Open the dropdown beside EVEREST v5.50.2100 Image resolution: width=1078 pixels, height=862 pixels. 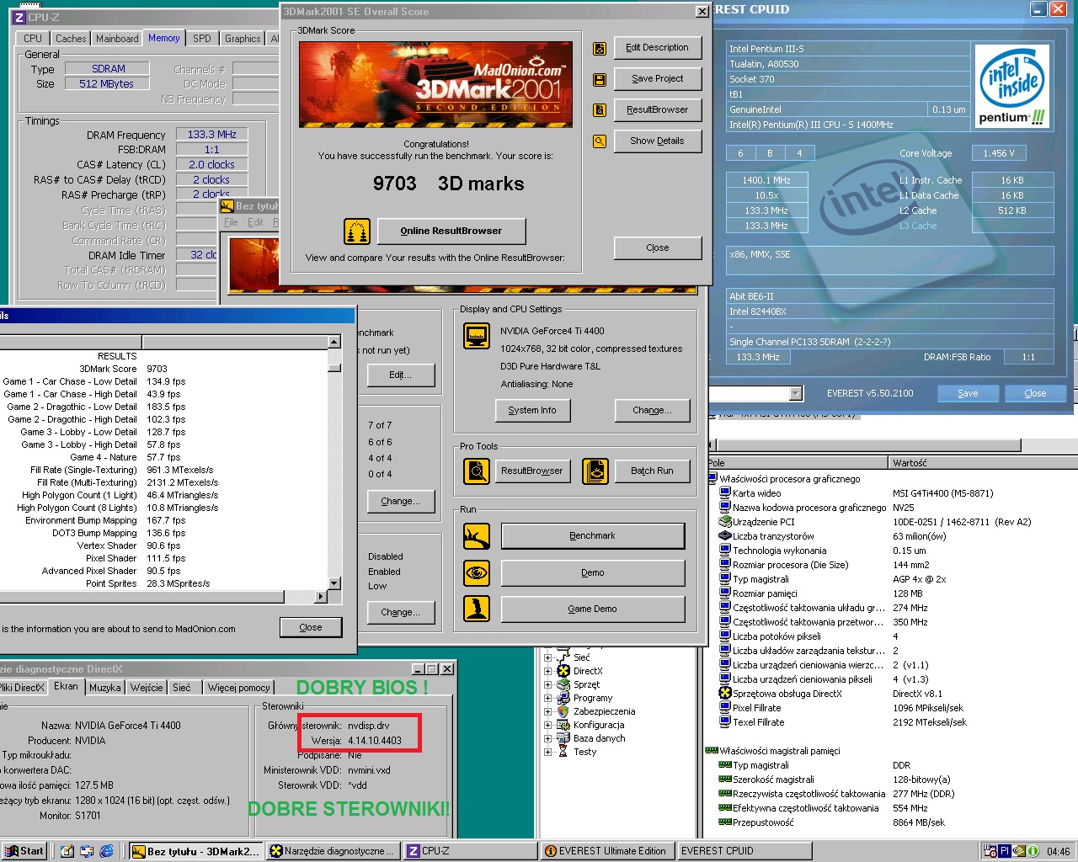pos(796,393)
